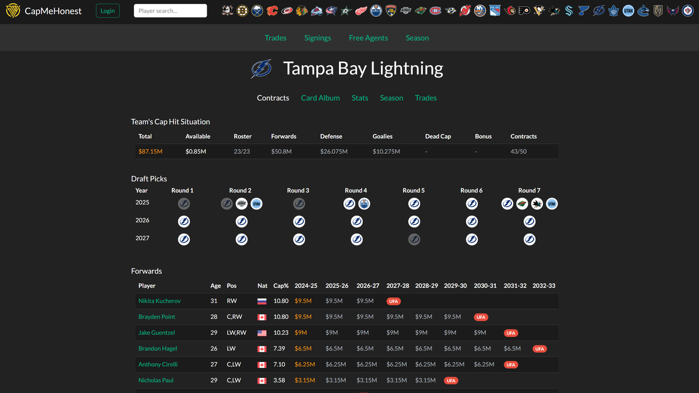Open the Chicago Blackhawks logo
Screen dimensions: 699x393
coord(302,10)
